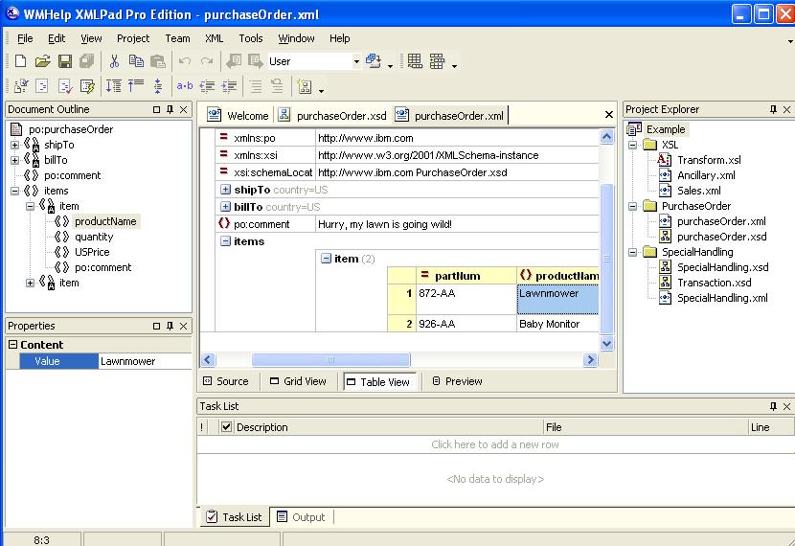Click here to add a new row
The image size is (795, 546).
click(x=495, y=444)
